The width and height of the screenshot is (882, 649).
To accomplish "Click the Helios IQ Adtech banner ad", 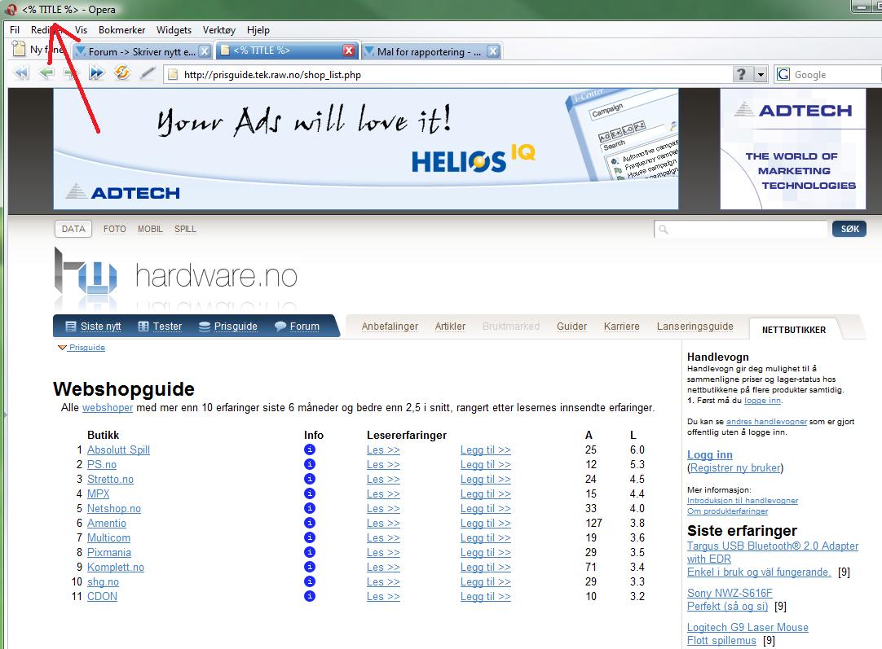I will click(x=366, y=149).
